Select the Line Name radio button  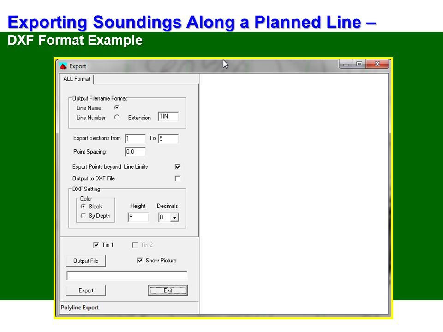pos(116,107)
